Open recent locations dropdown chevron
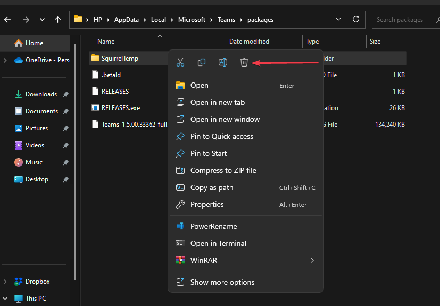 pos(42,20)
